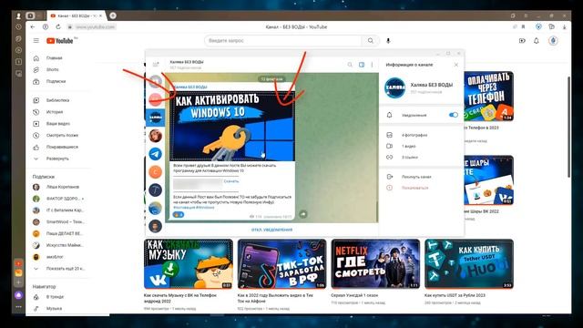Screen dimensions: 583x328
Task: Toggle Telegram info side panel icon
Action: coord(362,65)
